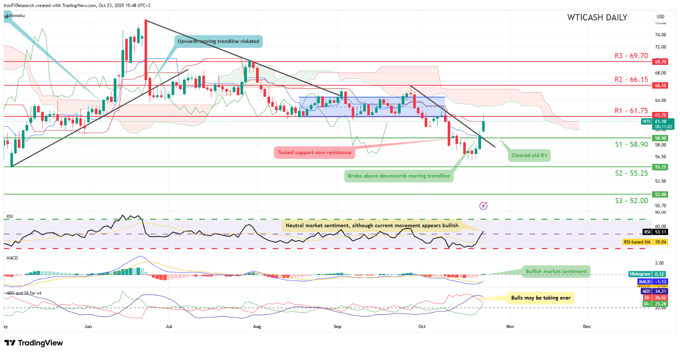Click the Jul label on time axis
This screenshot has width=680, height=354.
[x=169, y=327]
